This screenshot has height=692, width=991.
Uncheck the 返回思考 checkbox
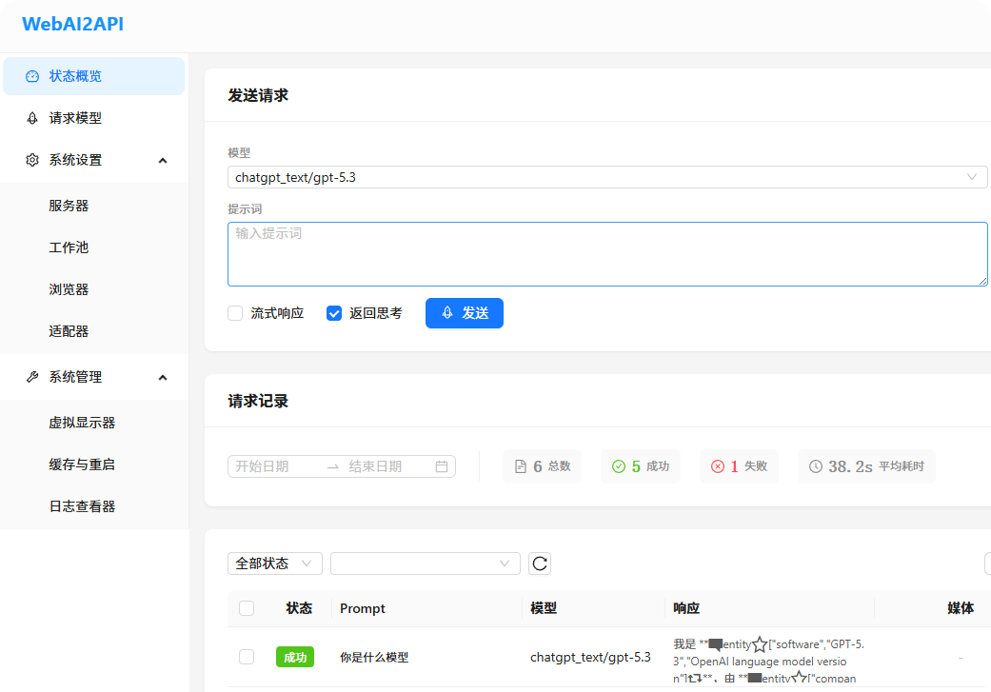(334, 313)
